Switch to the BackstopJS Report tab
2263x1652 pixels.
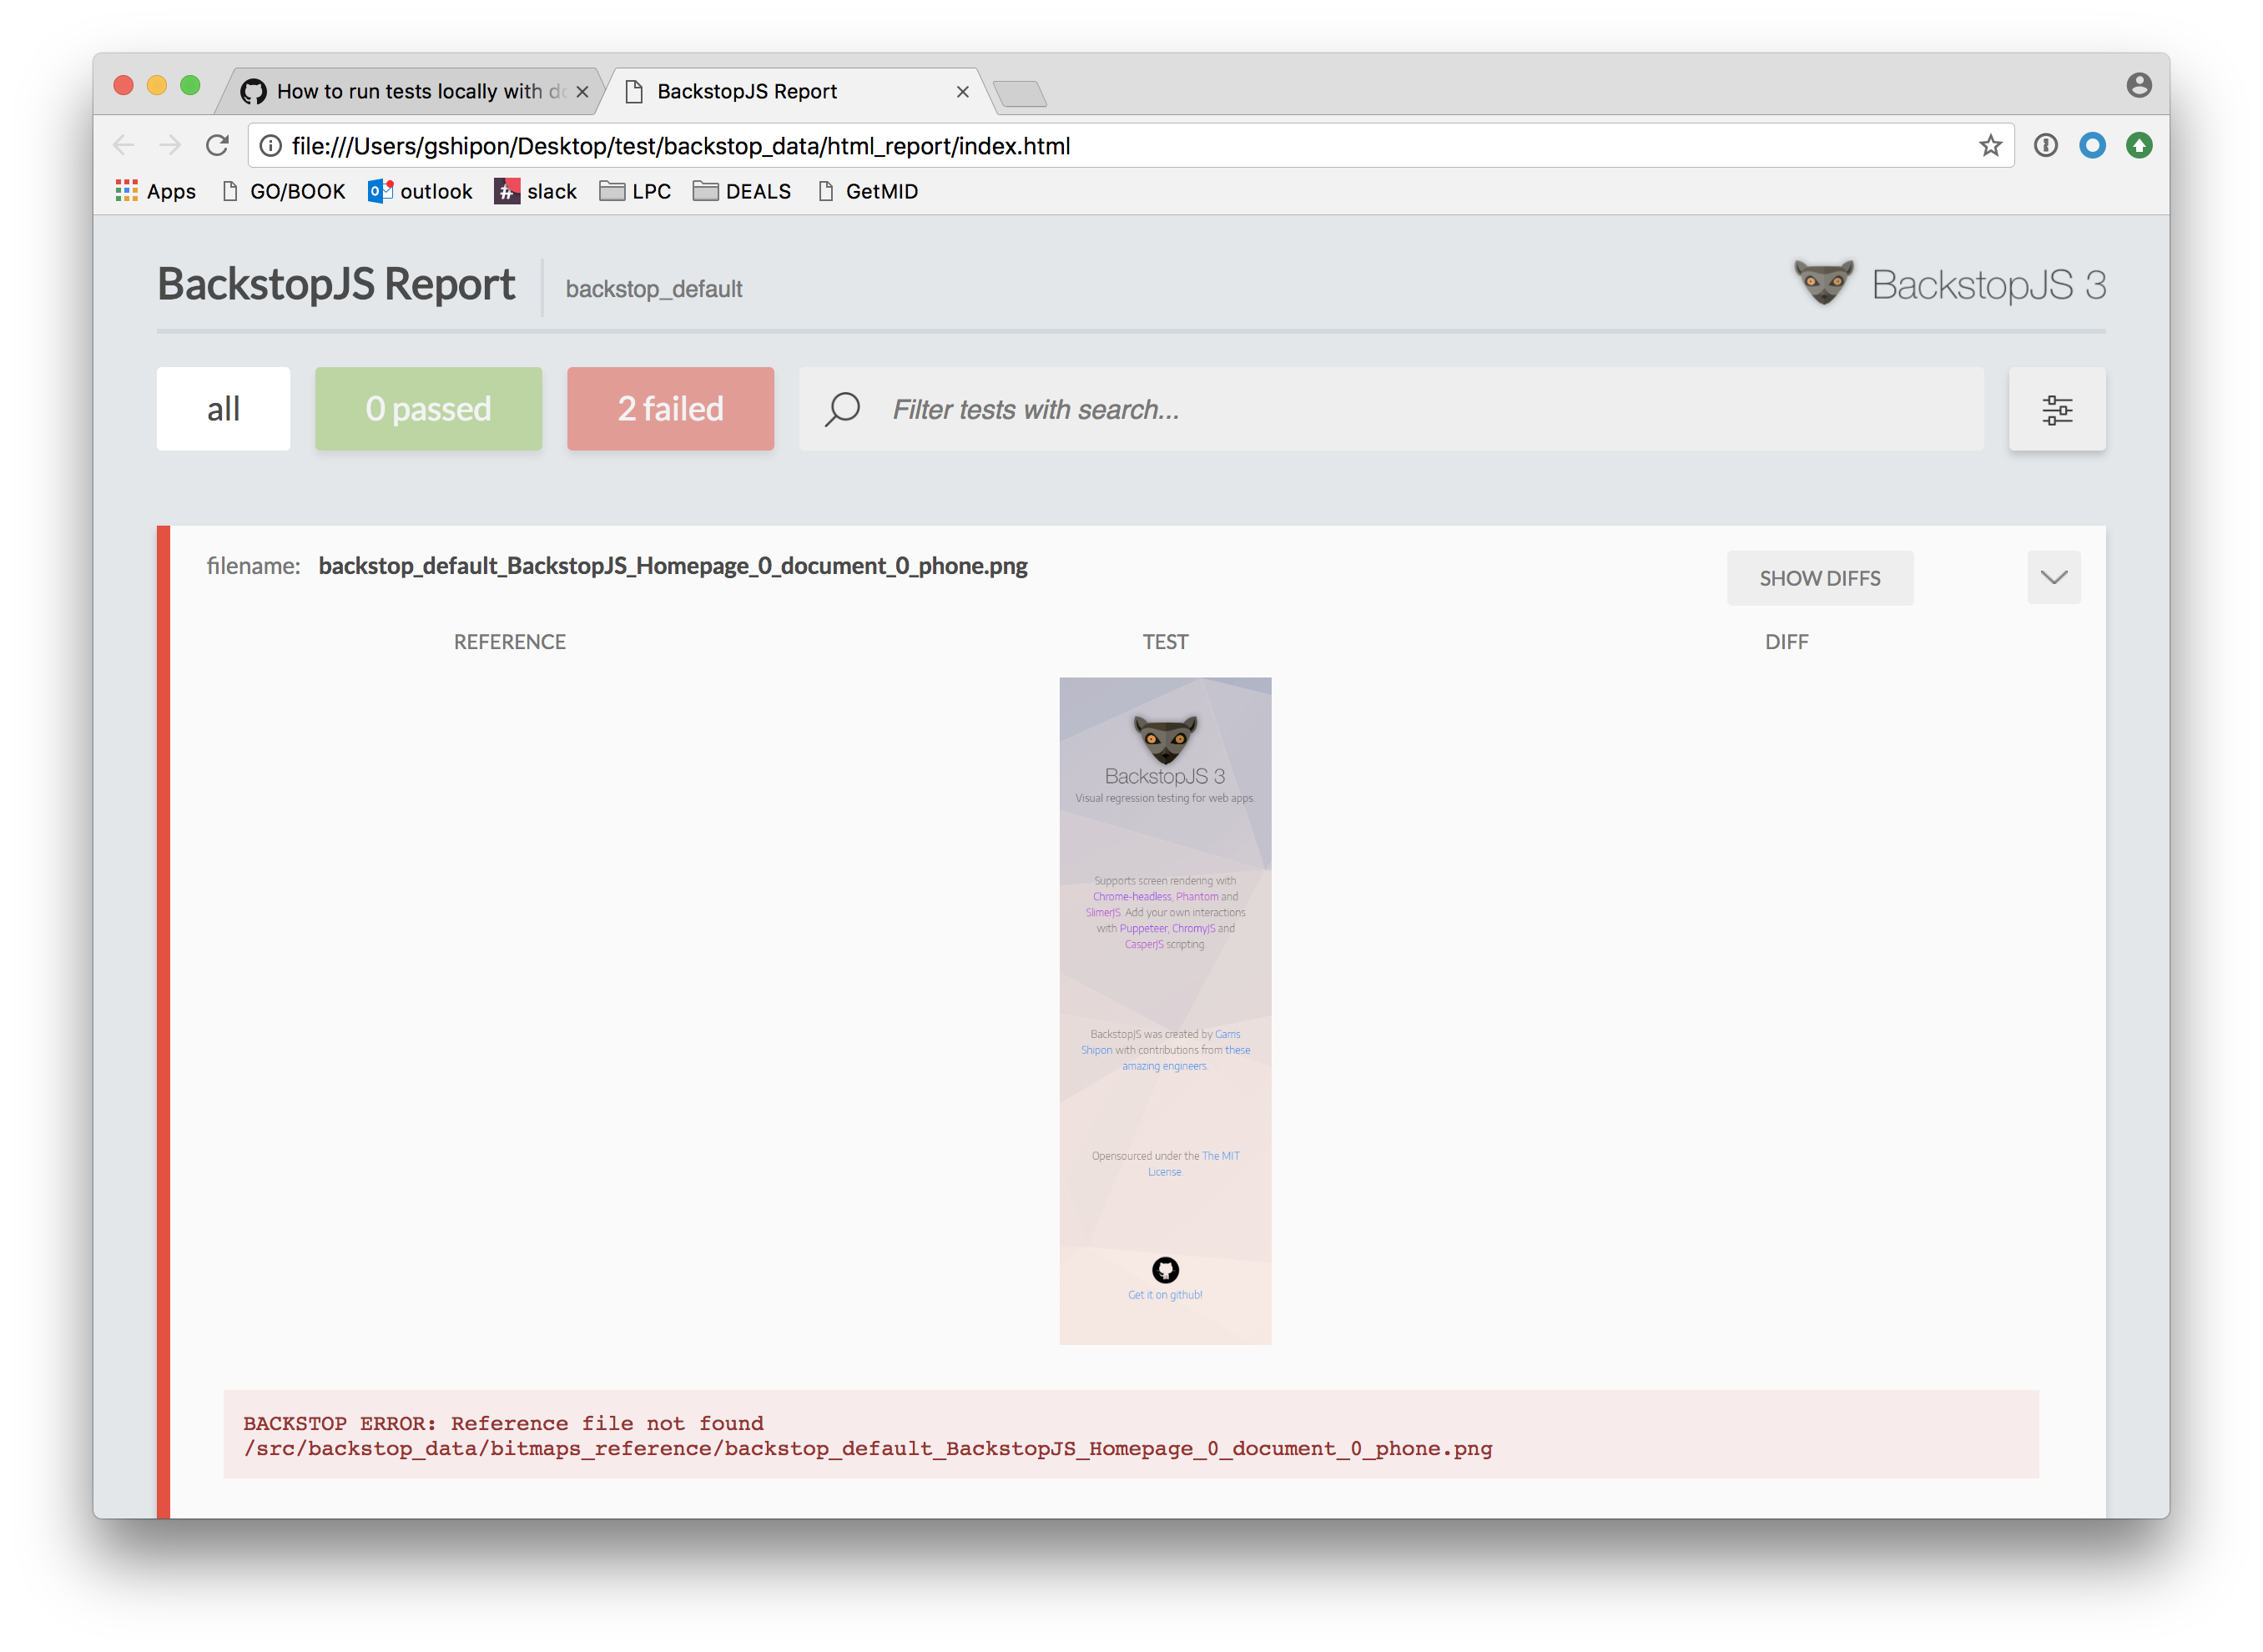[747, 91]
